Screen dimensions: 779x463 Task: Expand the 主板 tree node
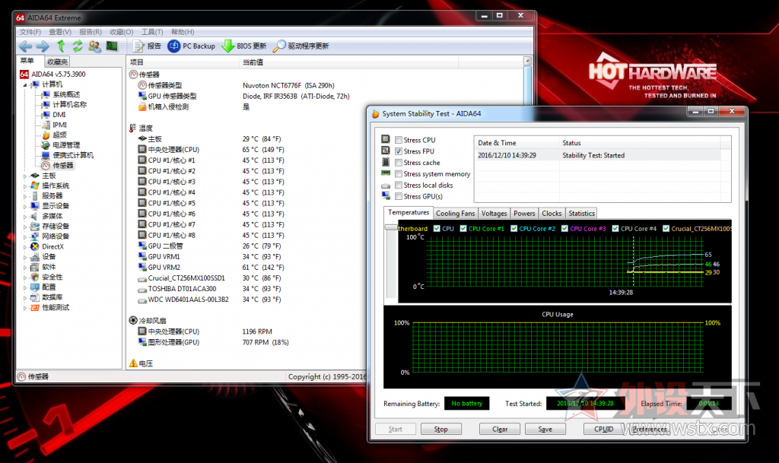pyautogui.click(x=25, y=176)
